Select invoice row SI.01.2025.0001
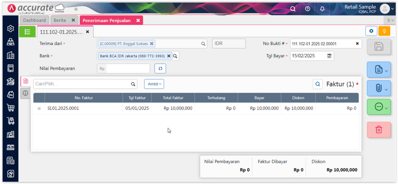Viewport: 398px width, 184px height. pyautogui.click(x=63, y=108)
